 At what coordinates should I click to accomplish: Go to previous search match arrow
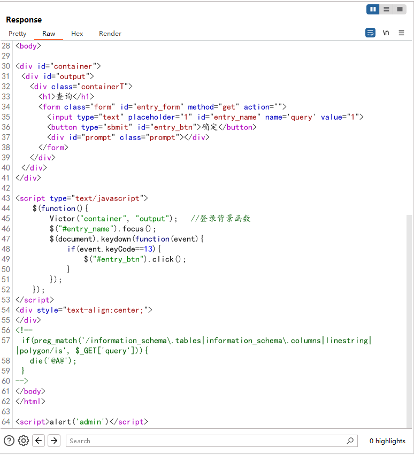(x=39, y=441)
